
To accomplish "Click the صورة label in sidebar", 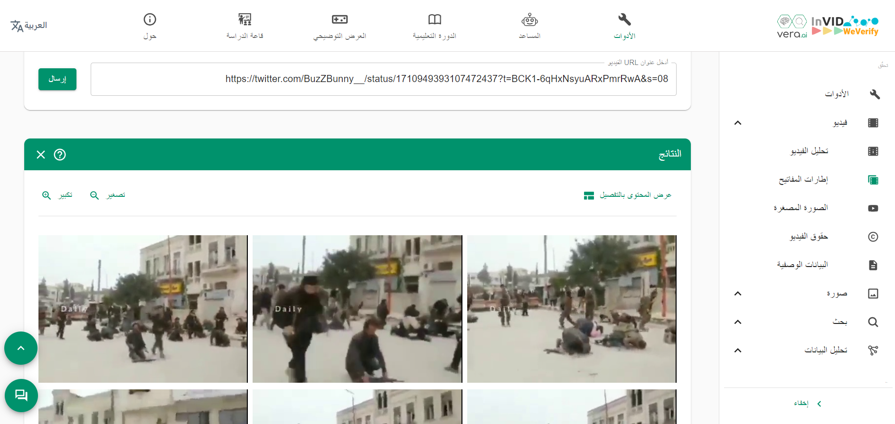I will [837, 294].
